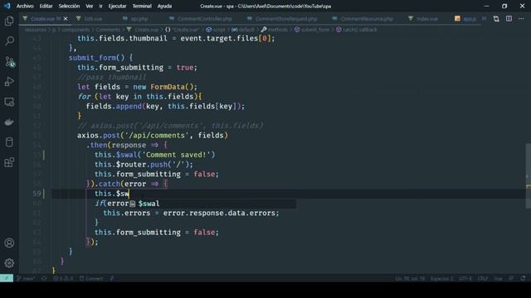Open the Manage gear menu
This screenshot has height=298, width=531.
point(9,263)
